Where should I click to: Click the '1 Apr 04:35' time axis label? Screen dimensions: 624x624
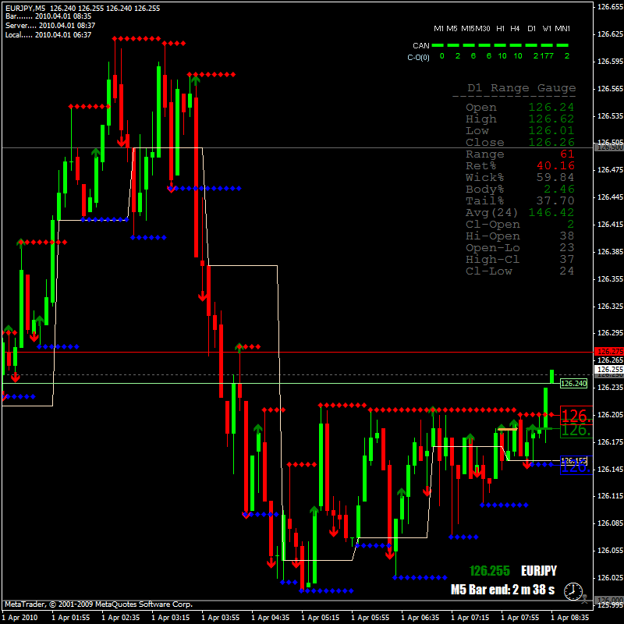click(271, 618)
